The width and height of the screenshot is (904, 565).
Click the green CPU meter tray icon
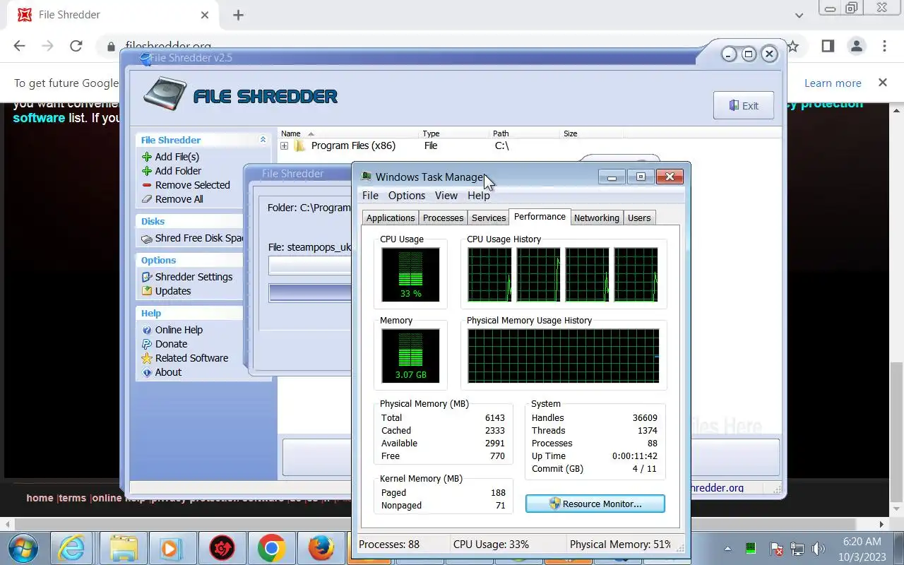[x=751, y=549]
